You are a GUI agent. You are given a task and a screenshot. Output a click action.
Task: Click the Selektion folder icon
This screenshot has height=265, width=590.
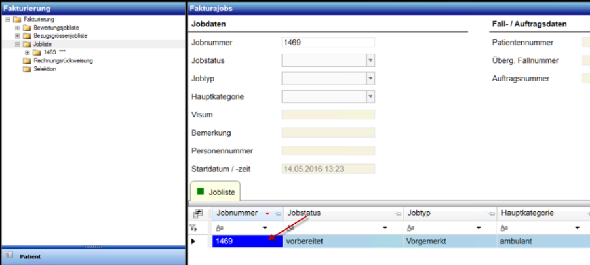coord(26,69)
